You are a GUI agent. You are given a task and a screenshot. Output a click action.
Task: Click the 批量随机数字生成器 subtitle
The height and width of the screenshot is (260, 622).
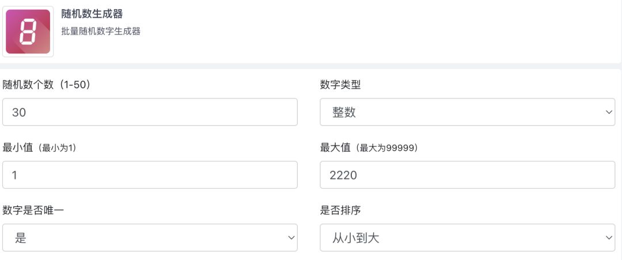tap(101, 32)
